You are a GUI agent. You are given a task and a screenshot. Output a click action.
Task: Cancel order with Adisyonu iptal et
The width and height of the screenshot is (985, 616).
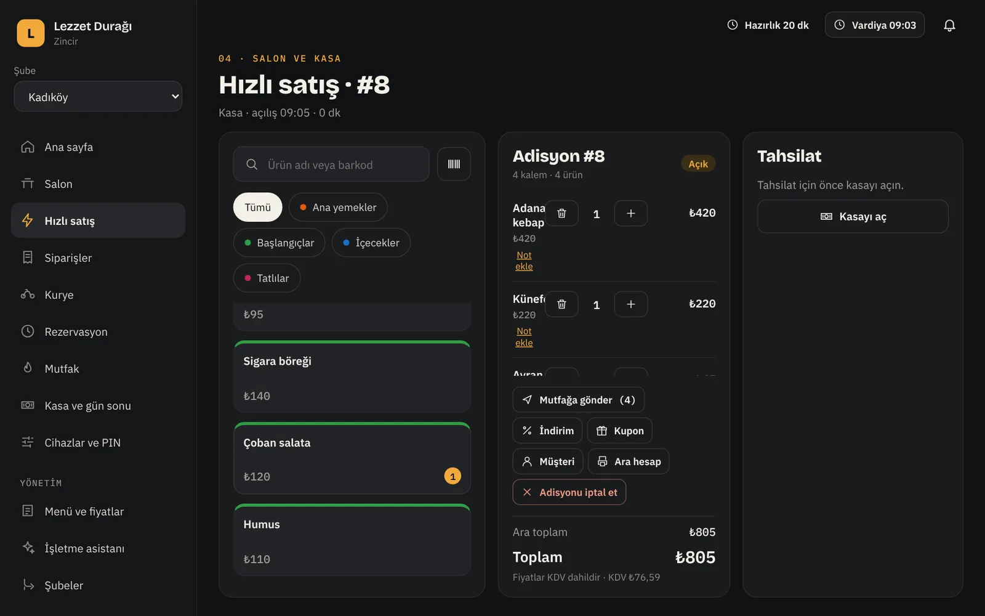[569, 492]
